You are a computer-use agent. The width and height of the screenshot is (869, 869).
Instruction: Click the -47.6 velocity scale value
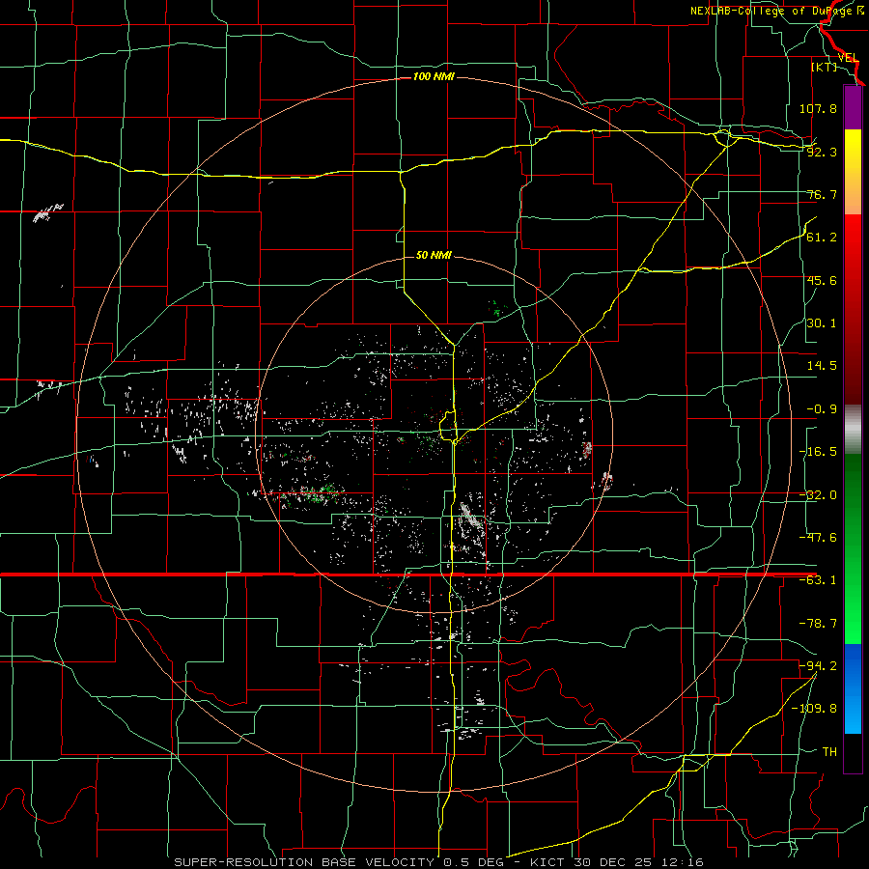pyautogui.click(x=818, y=538)
